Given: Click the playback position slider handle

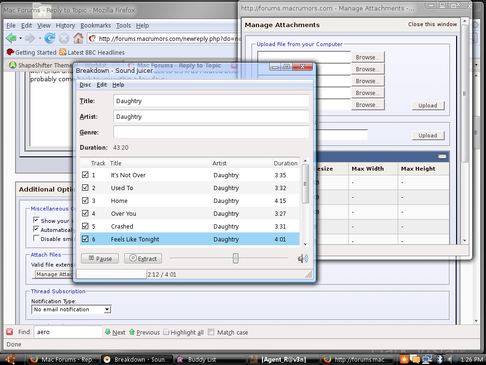Looking at the screenshot, I should point(235,258).
